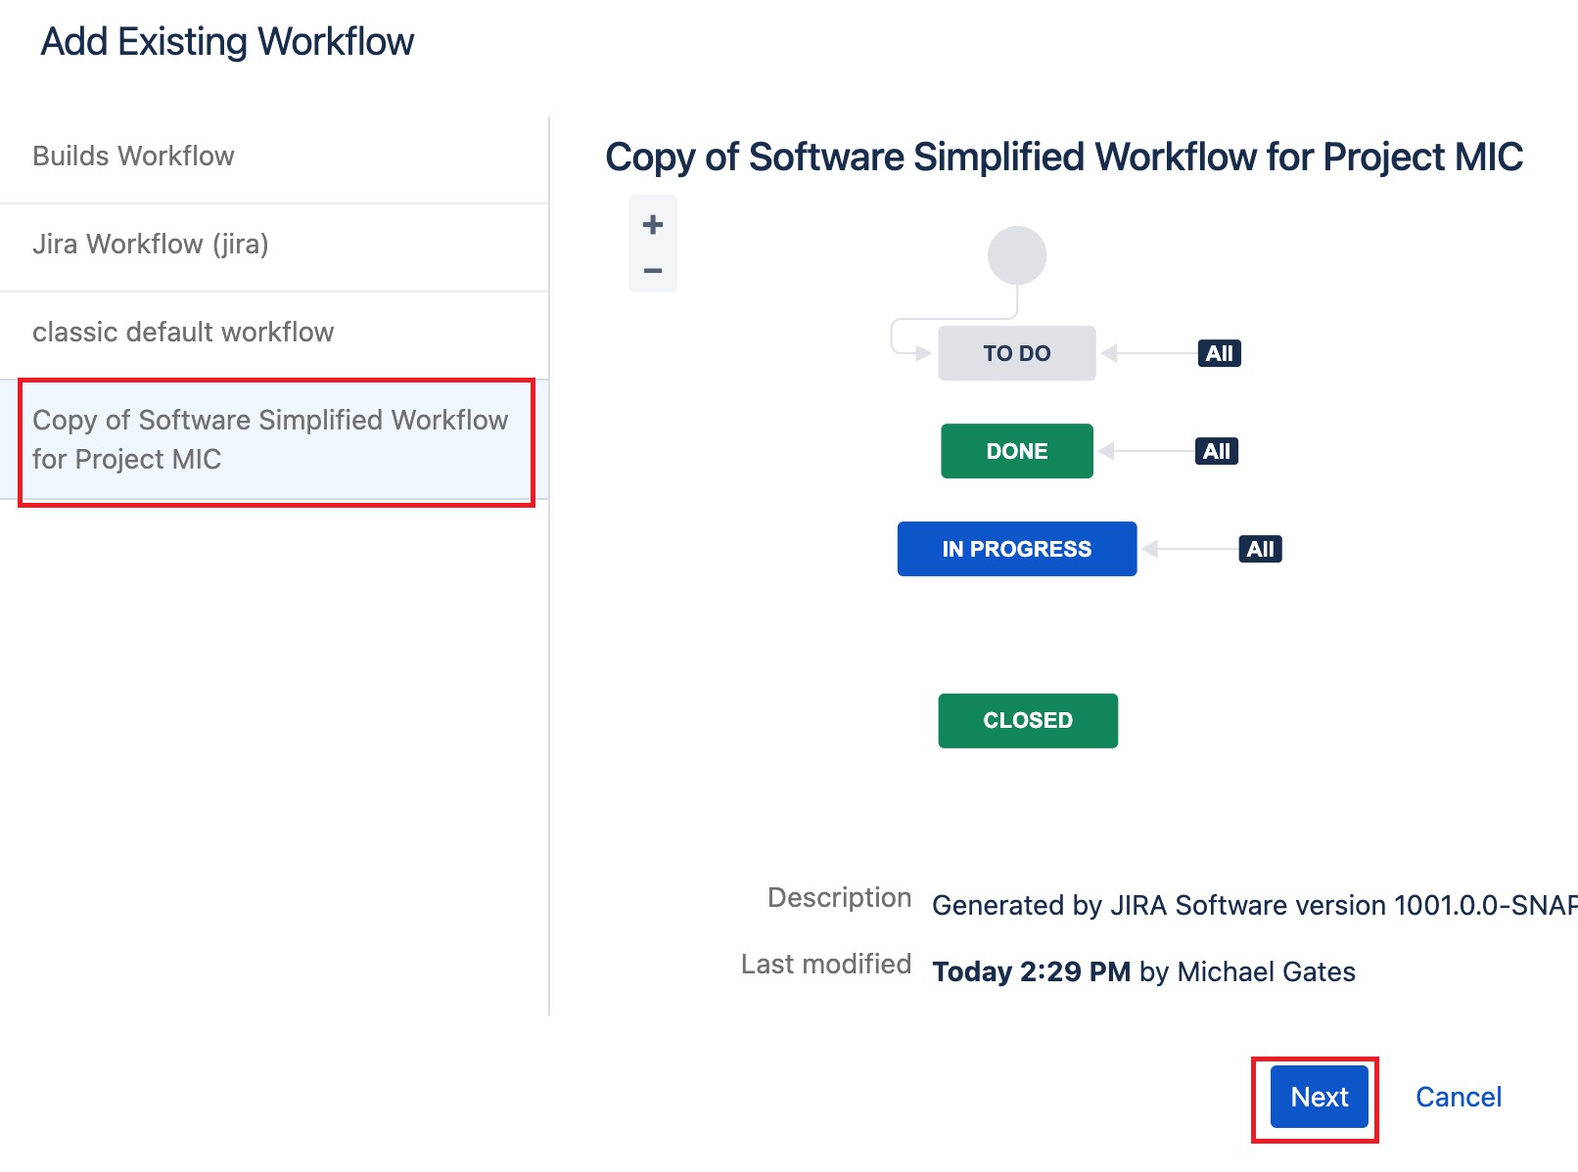
Task: Click the Next button
Action: pos(1318,1097)
